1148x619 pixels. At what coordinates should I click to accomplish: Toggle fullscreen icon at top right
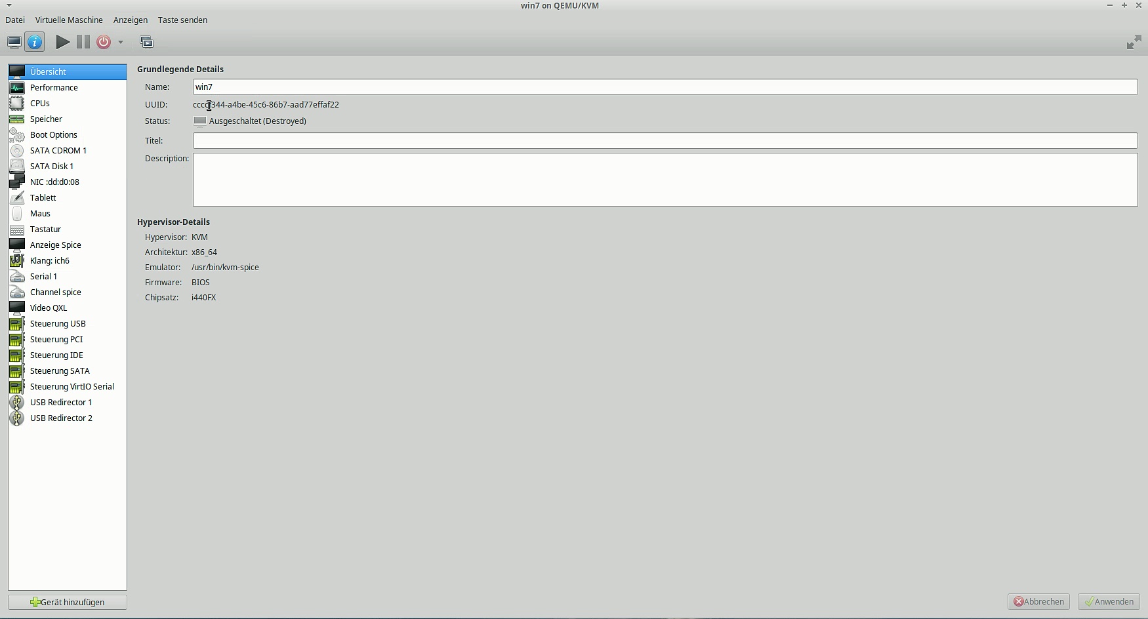pyautogui.click(x=1134, y=43)
